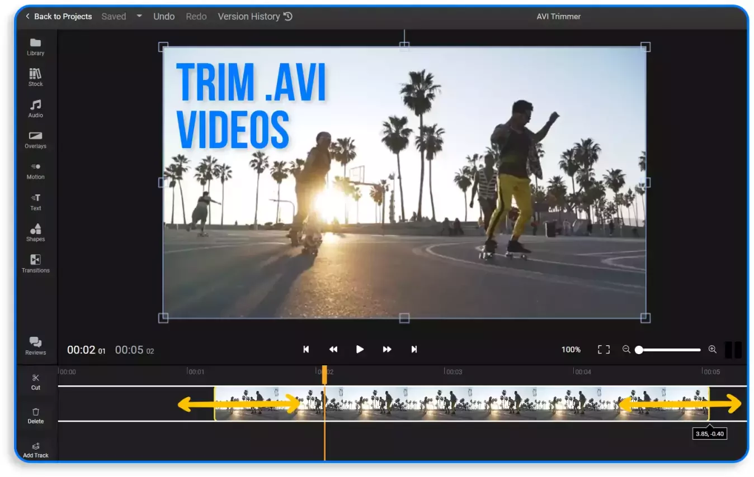Screen dimensions: 754x477
Task: Open the Shapes panel
Action: tap(35, 233)
